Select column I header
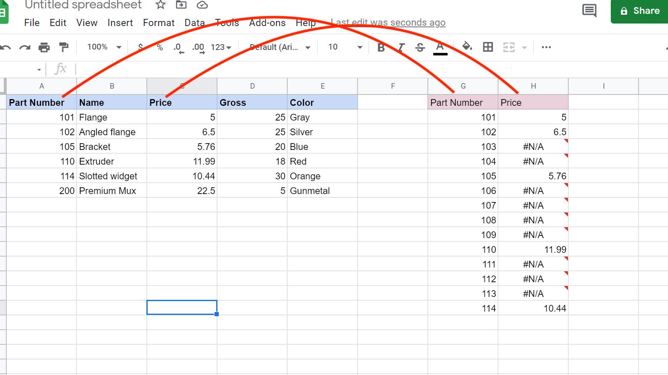Screen dimensions: 668x375 pyautogui.click(x=604, y=86)
